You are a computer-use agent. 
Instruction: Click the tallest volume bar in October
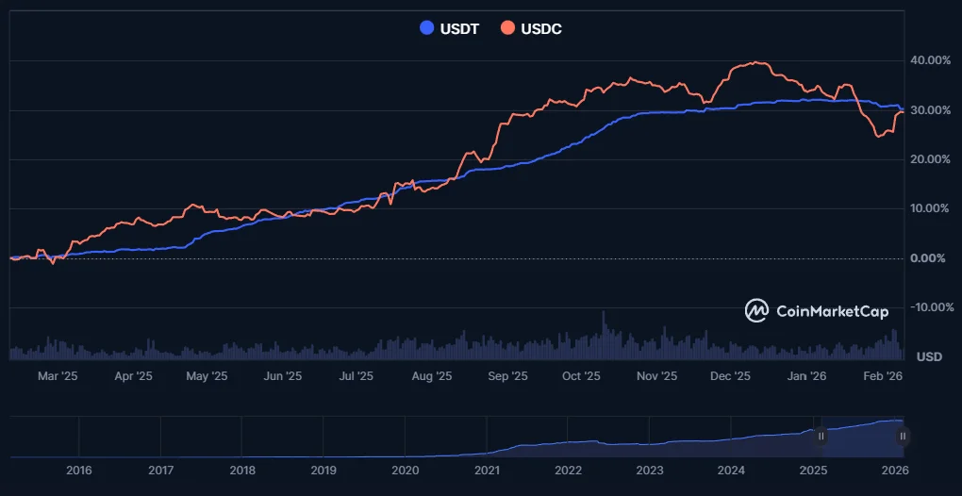604,335
